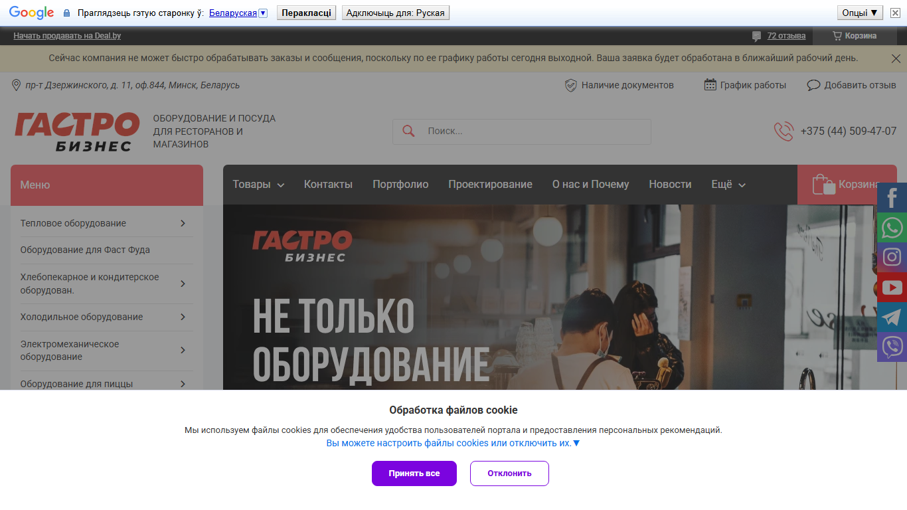Click the address пр-т Дзержинского text
Viewport: 907px width, 510px height.
tap(132, 85)
